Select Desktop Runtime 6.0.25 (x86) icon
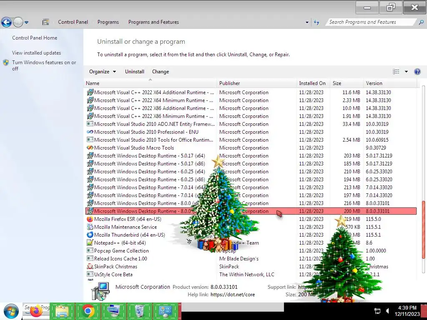The image size is (427, 320). coord(90,179)
